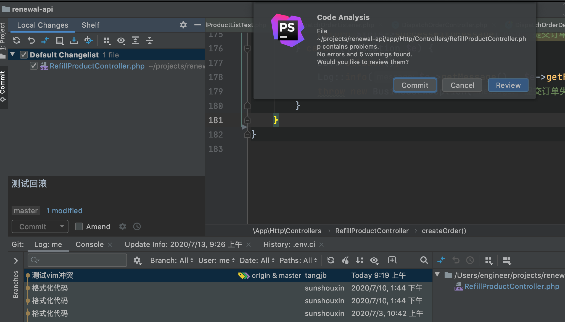
Task: Click the Show Diff icon in Local Changes toolbar
Action: click(x=45, y=41)
